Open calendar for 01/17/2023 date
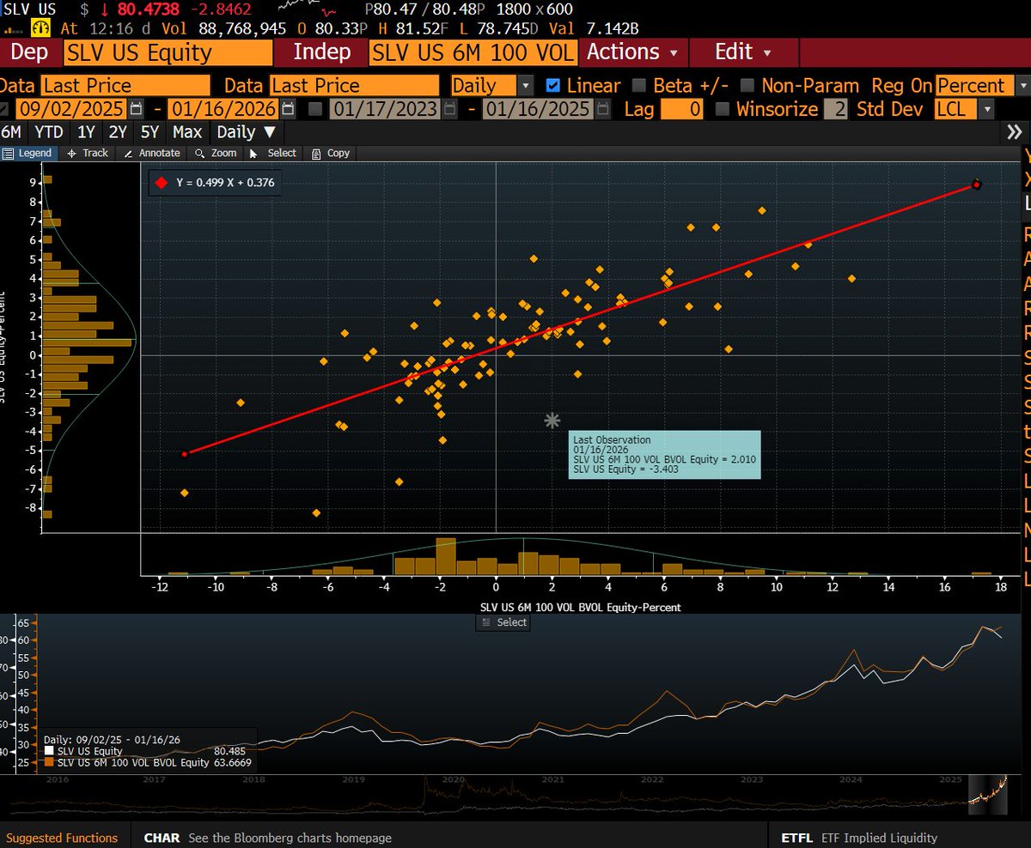 451,109
